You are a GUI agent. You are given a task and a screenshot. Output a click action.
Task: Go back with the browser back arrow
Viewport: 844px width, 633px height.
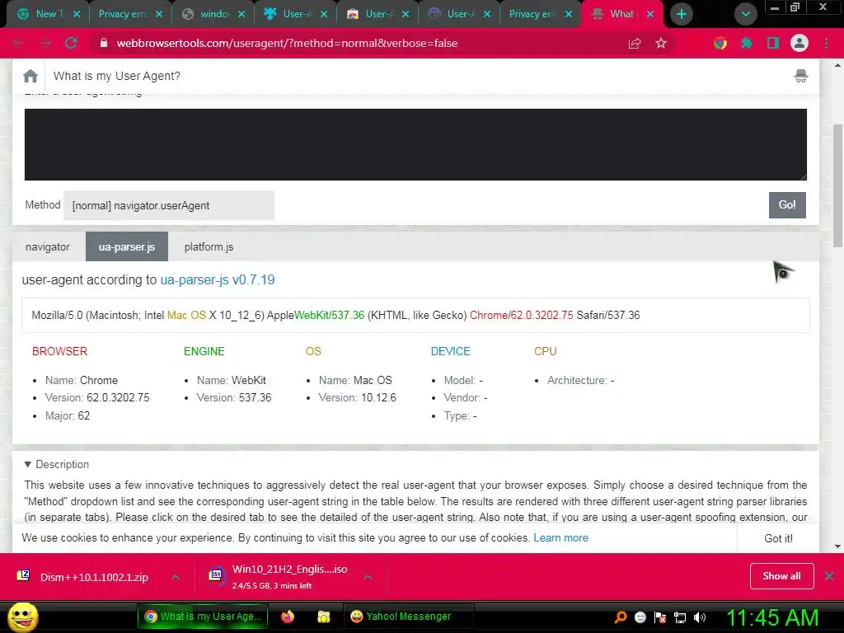(19, 43)
